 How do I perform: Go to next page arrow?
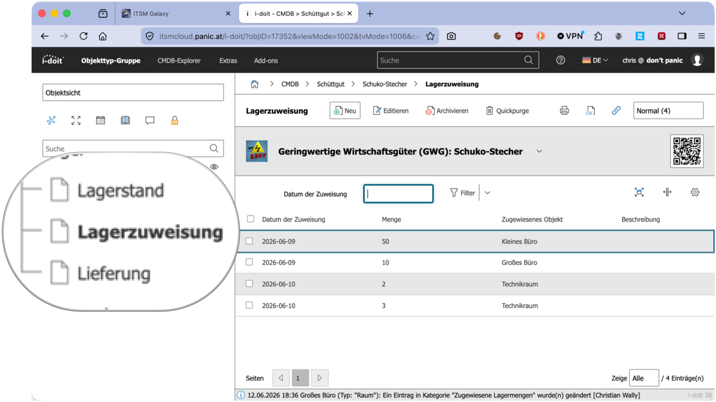[320, 378]
